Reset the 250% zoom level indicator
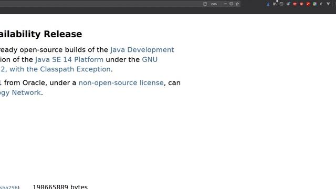This screenshot has height=189, width=336. pos(214,4)
